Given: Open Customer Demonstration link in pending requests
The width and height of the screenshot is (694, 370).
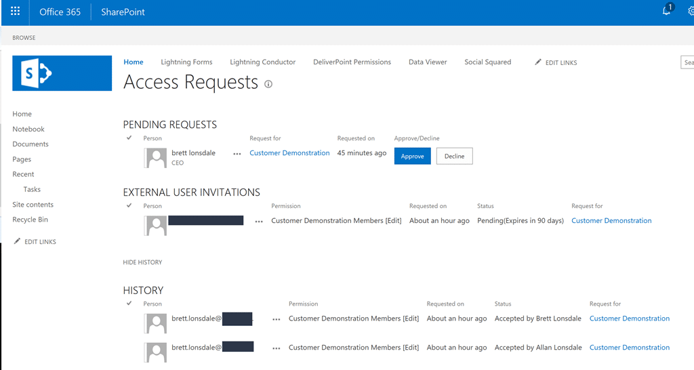Looking at the screenshot, I should 289,152.
